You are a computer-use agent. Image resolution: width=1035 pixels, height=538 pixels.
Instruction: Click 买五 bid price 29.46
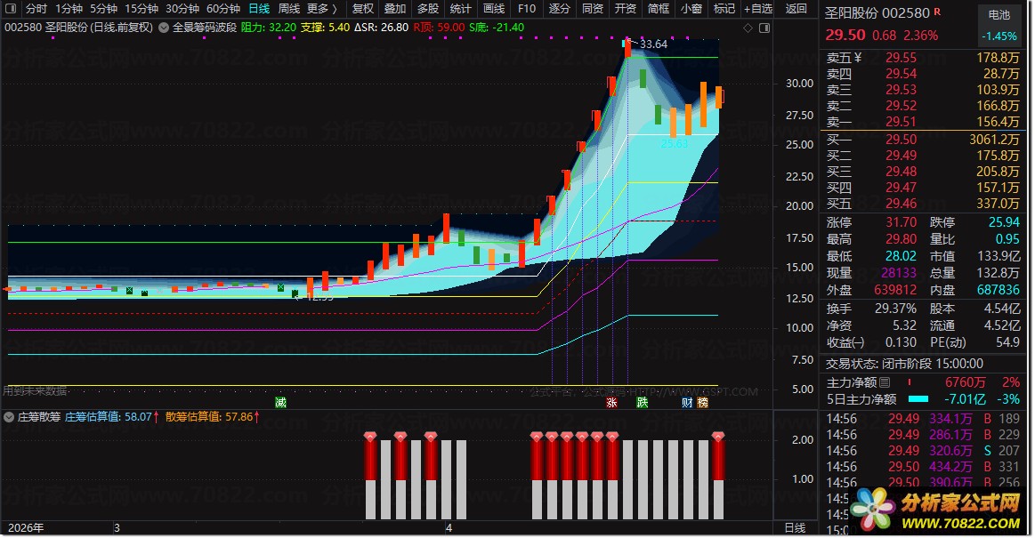point(901,204)
